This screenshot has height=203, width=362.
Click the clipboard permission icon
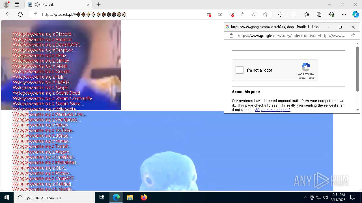click(242, 14)
